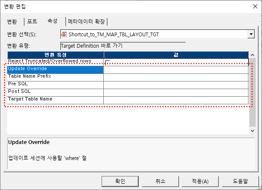The image size is (262, 190).
Task: Click the shortcut target icon in combo box
Action: coord(64,34)
